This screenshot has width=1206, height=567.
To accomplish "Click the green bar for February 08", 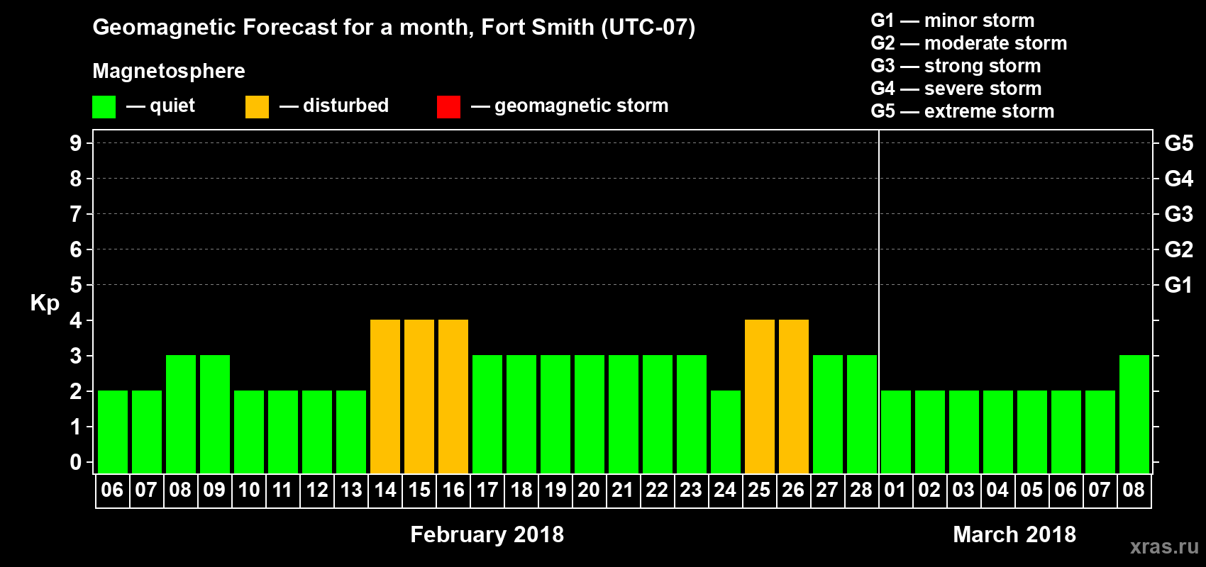I will (x=181, y=414).
